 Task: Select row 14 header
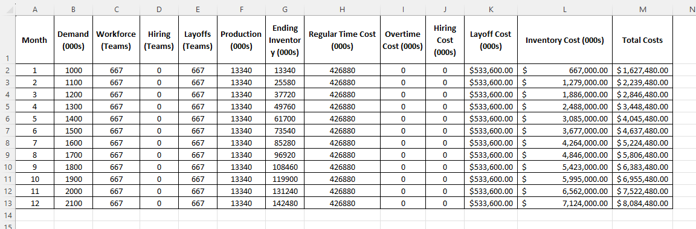click(x=7, y=214)
